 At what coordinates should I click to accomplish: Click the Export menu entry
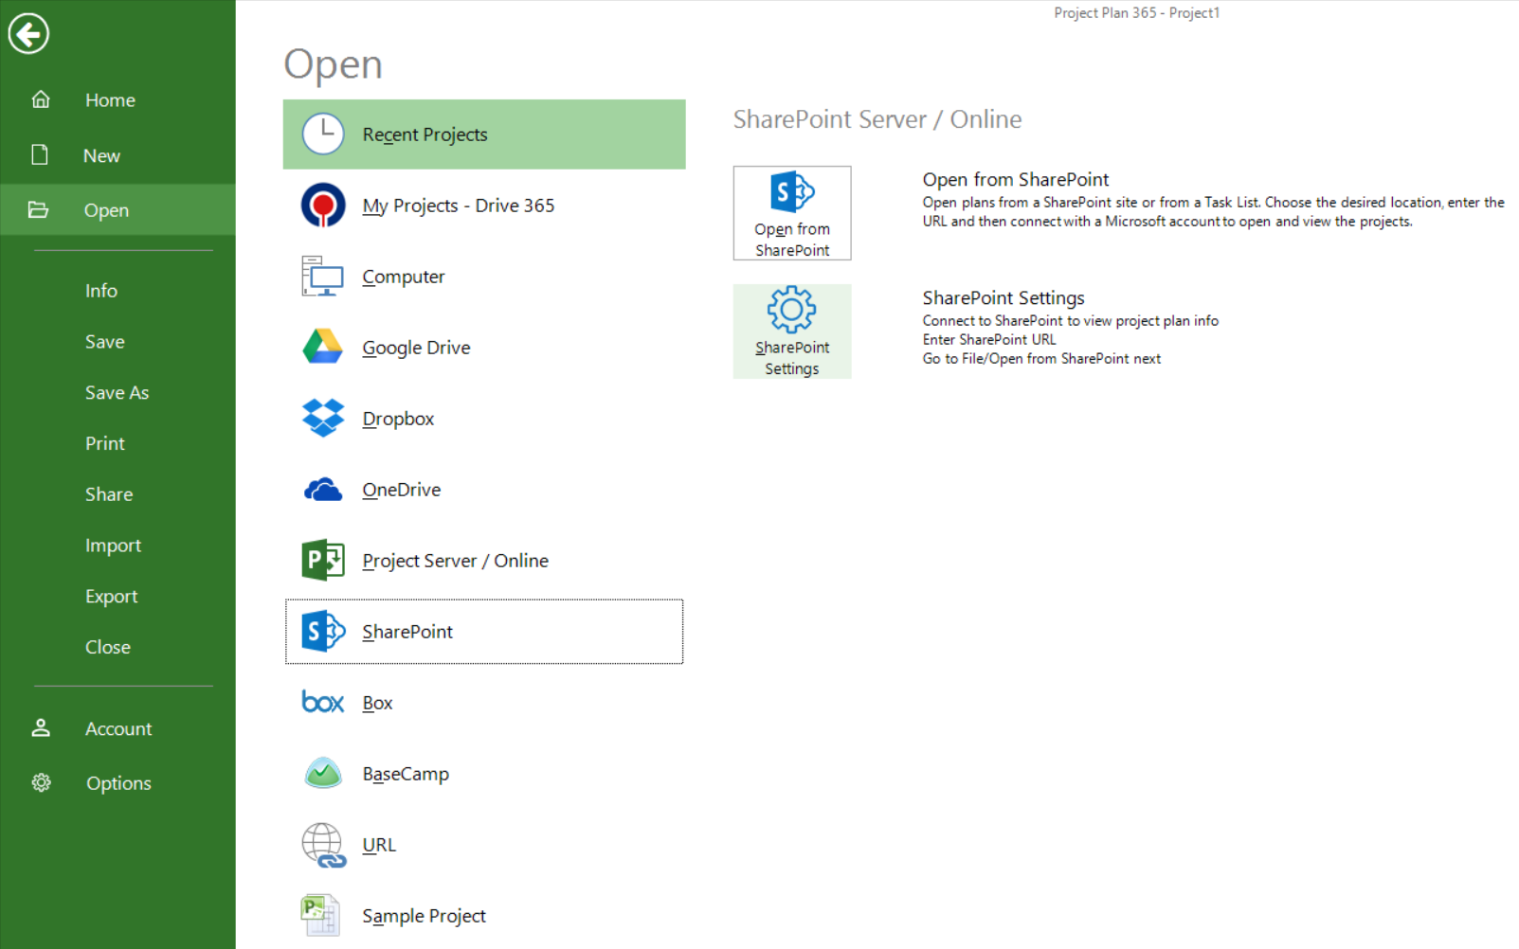[112, 595]
